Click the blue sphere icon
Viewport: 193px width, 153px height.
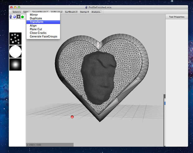(x=15, y=17)
